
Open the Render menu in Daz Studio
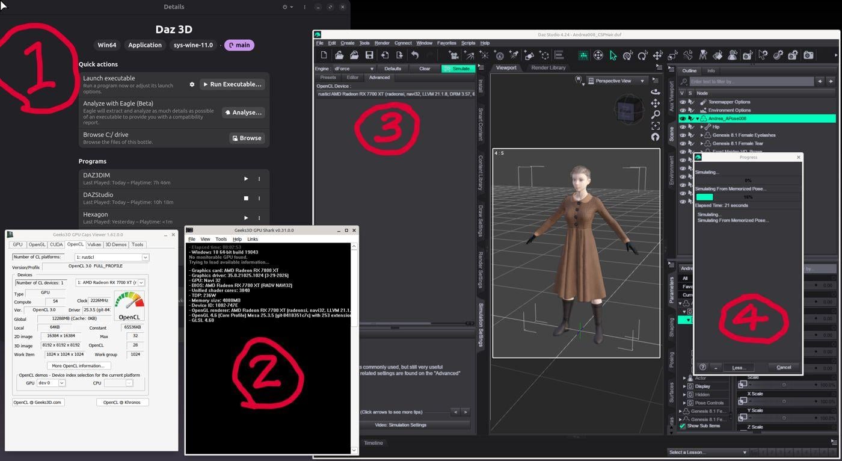(x=382, y=43)
